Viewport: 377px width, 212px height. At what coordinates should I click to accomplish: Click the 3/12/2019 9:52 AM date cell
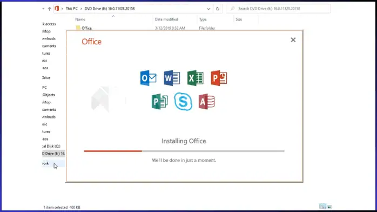coord(170,28)
